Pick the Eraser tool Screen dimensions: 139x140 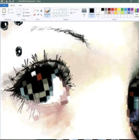34,15
